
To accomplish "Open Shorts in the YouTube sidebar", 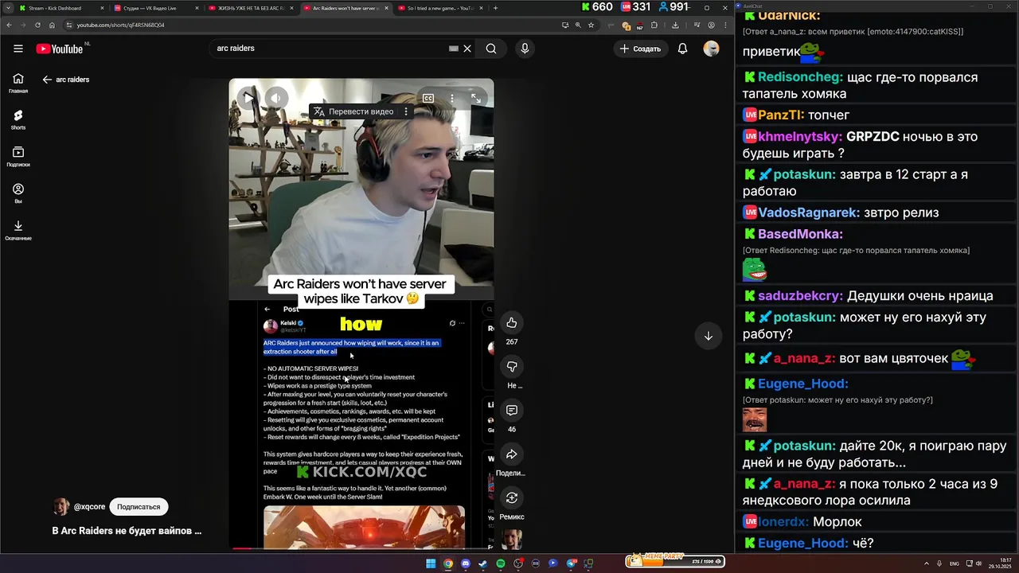I will 18,120.
